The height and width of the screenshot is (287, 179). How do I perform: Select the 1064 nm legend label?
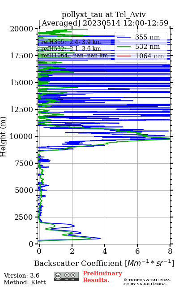pyautogui.click(x=149, y=56)
